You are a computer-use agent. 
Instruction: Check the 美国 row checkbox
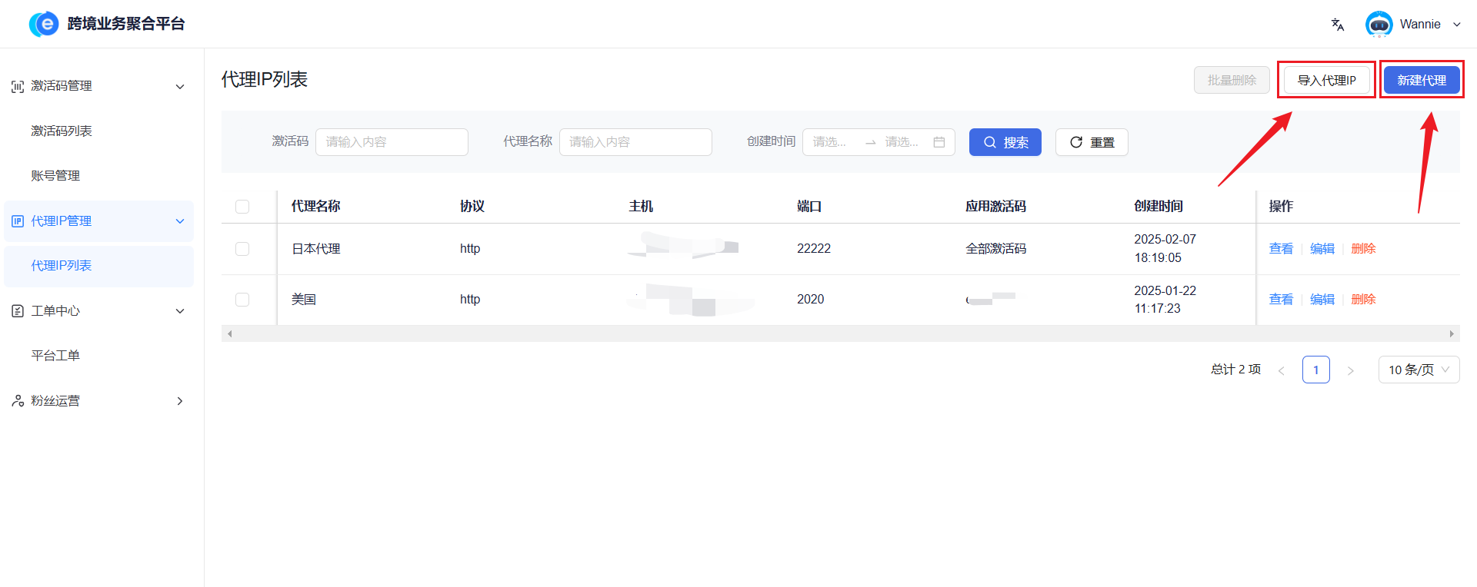click(x=242, y=300)
